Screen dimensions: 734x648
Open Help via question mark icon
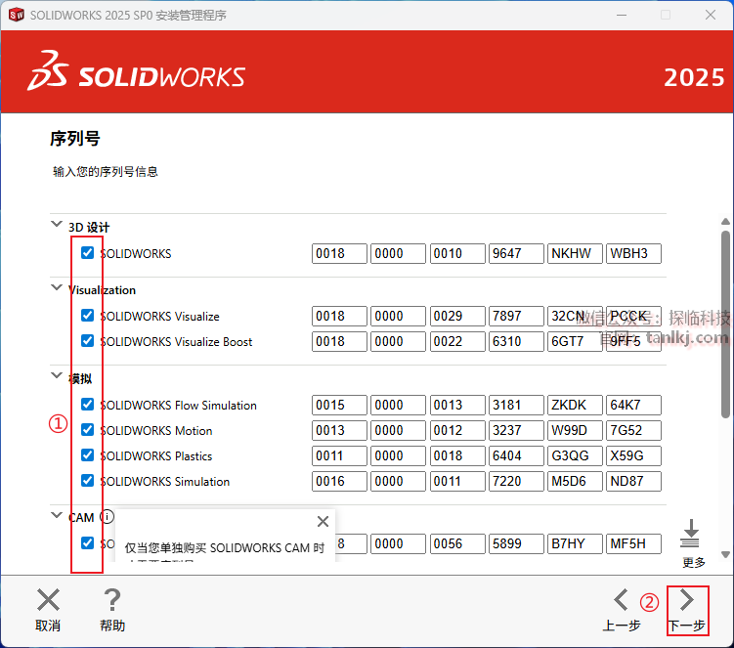[x=112, y=600]
